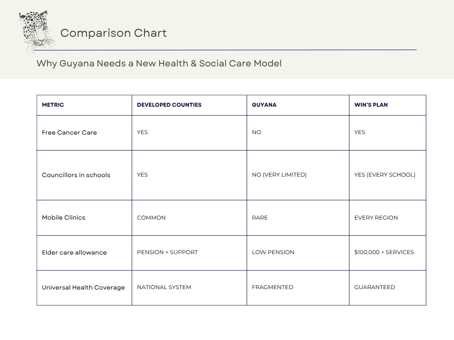Select the GUARANTEED cell
The height and width of the screenshot is (340, 454).
tap(374, 287)
